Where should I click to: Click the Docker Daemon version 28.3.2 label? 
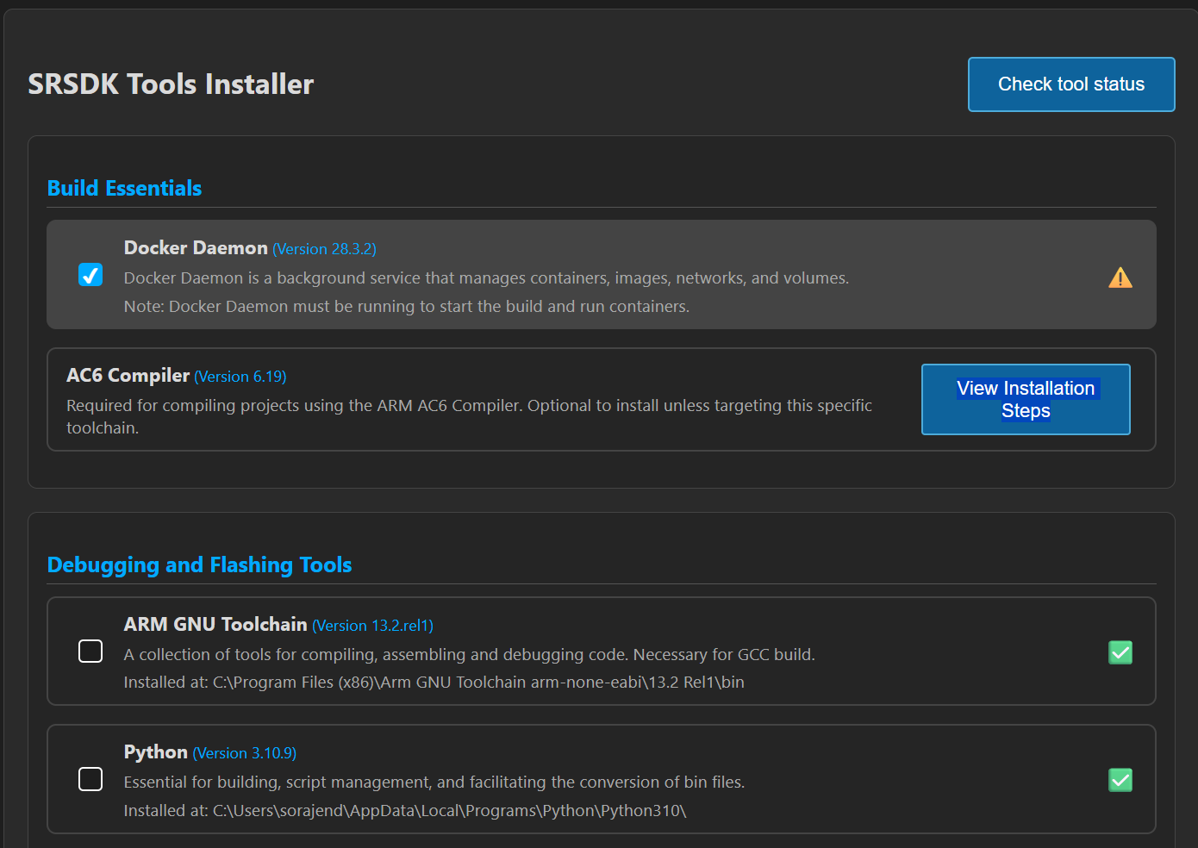(324, 249)
